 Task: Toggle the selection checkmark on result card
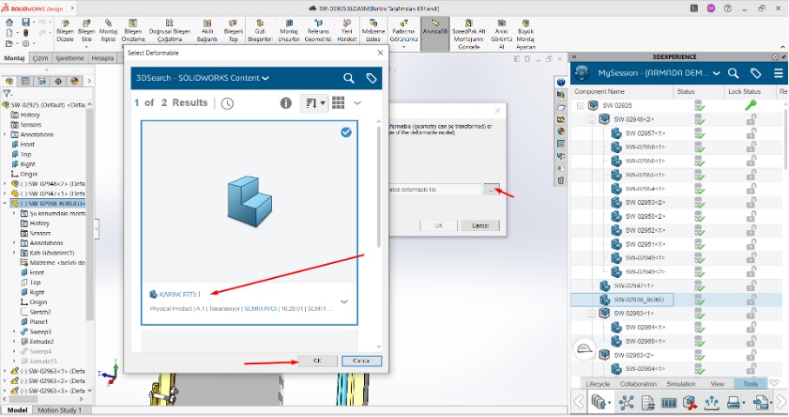pyautogui.click(x=346, y=132)
